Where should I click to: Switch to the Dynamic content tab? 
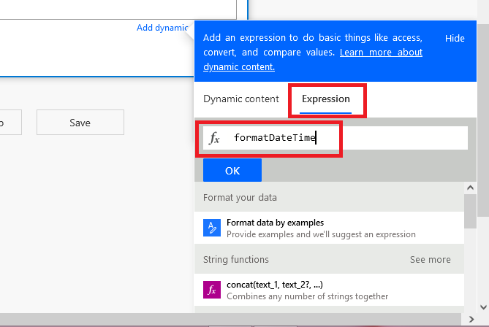[241, 99]
